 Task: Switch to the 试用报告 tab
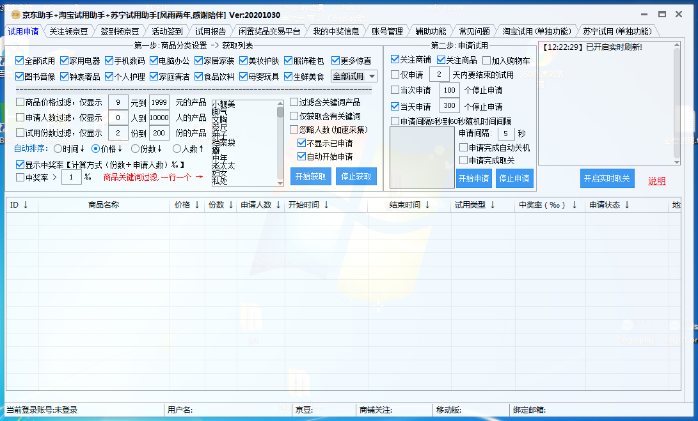211,30
